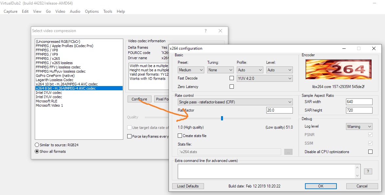Open the Capture menu
Screen dimensions: 385x195
pos(10,11)
